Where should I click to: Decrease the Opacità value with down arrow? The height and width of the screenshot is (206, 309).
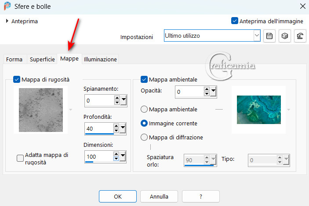click(x=207, y=94)
